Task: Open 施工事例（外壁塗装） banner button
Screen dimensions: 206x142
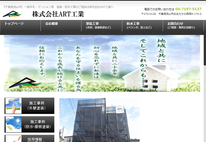Action: coord(29,106)
